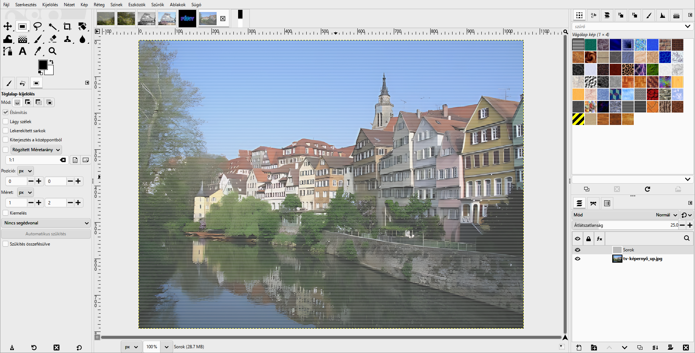Select the Zoom magnifier tool

[53, 51]
